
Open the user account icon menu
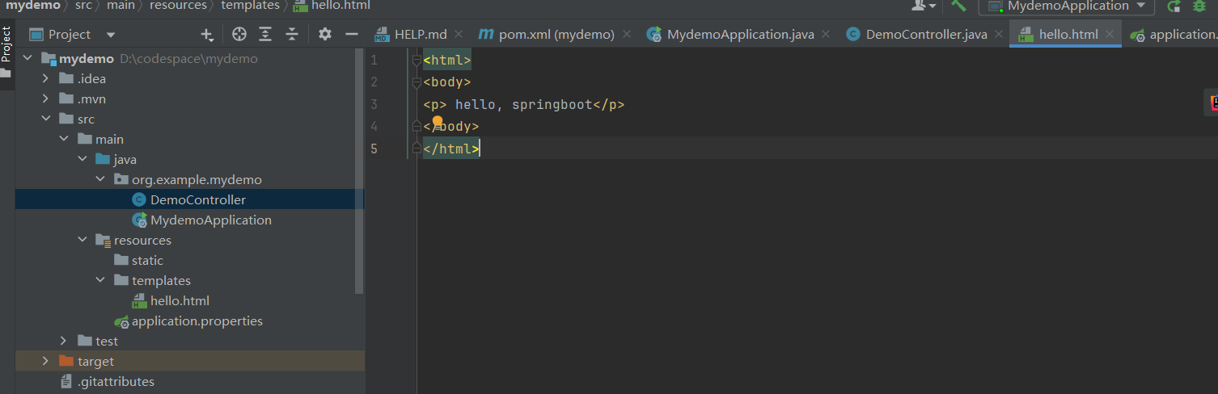tap(924, 6)
